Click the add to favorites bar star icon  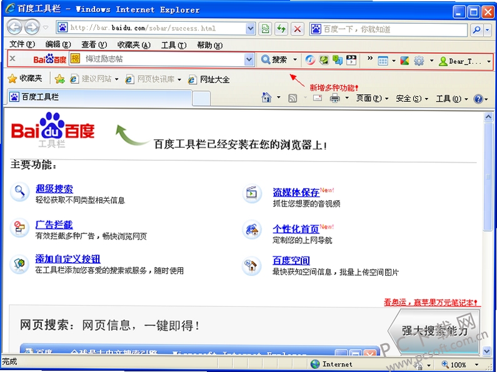[x=59, y=79]
